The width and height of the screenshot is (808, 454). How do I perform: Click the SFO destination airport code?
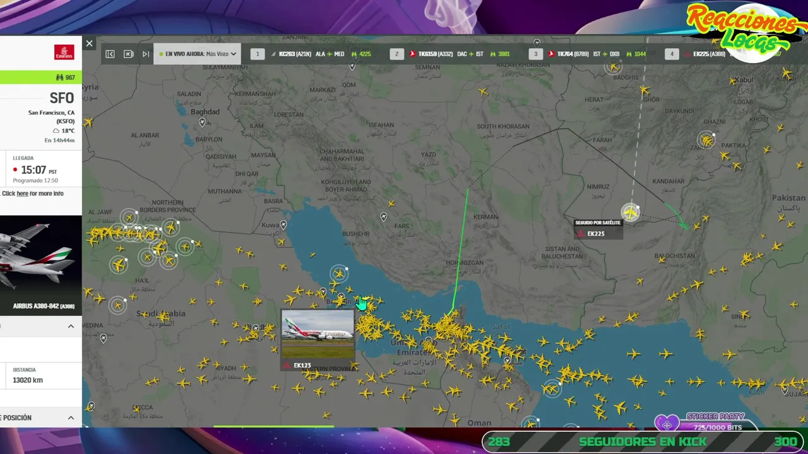[62, 98]
